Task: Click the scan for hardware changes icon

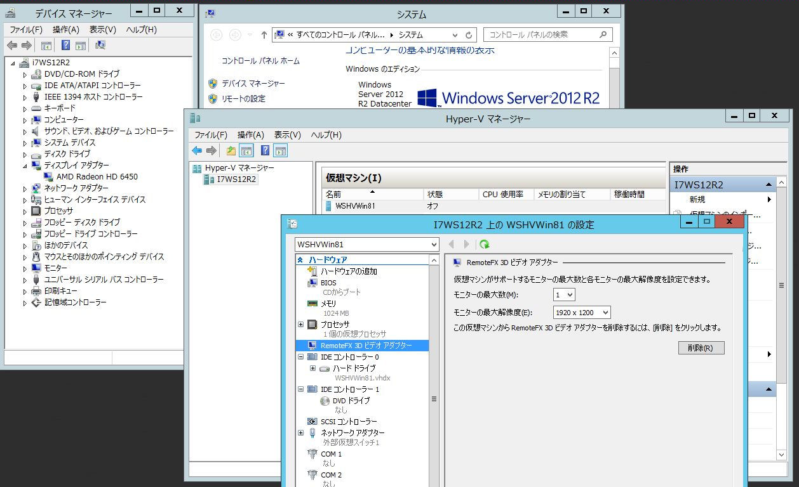Action: coord(100,46)
